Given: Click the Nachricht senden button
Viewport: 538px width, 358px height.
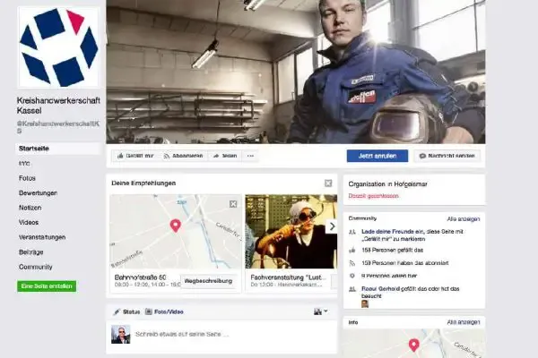Looking at the screenshot, I should coord(447,156).
